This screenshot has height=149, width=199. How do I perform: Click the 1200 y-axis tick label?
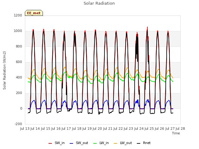pyautogui.click(x=18, y=15)
